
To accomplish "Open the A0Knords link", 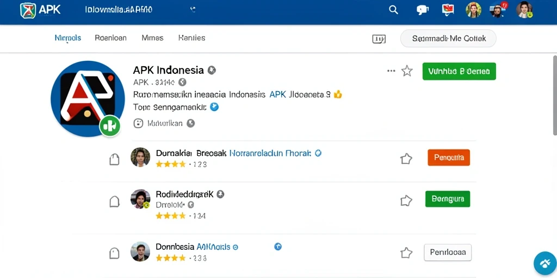I will click(213, 247).
